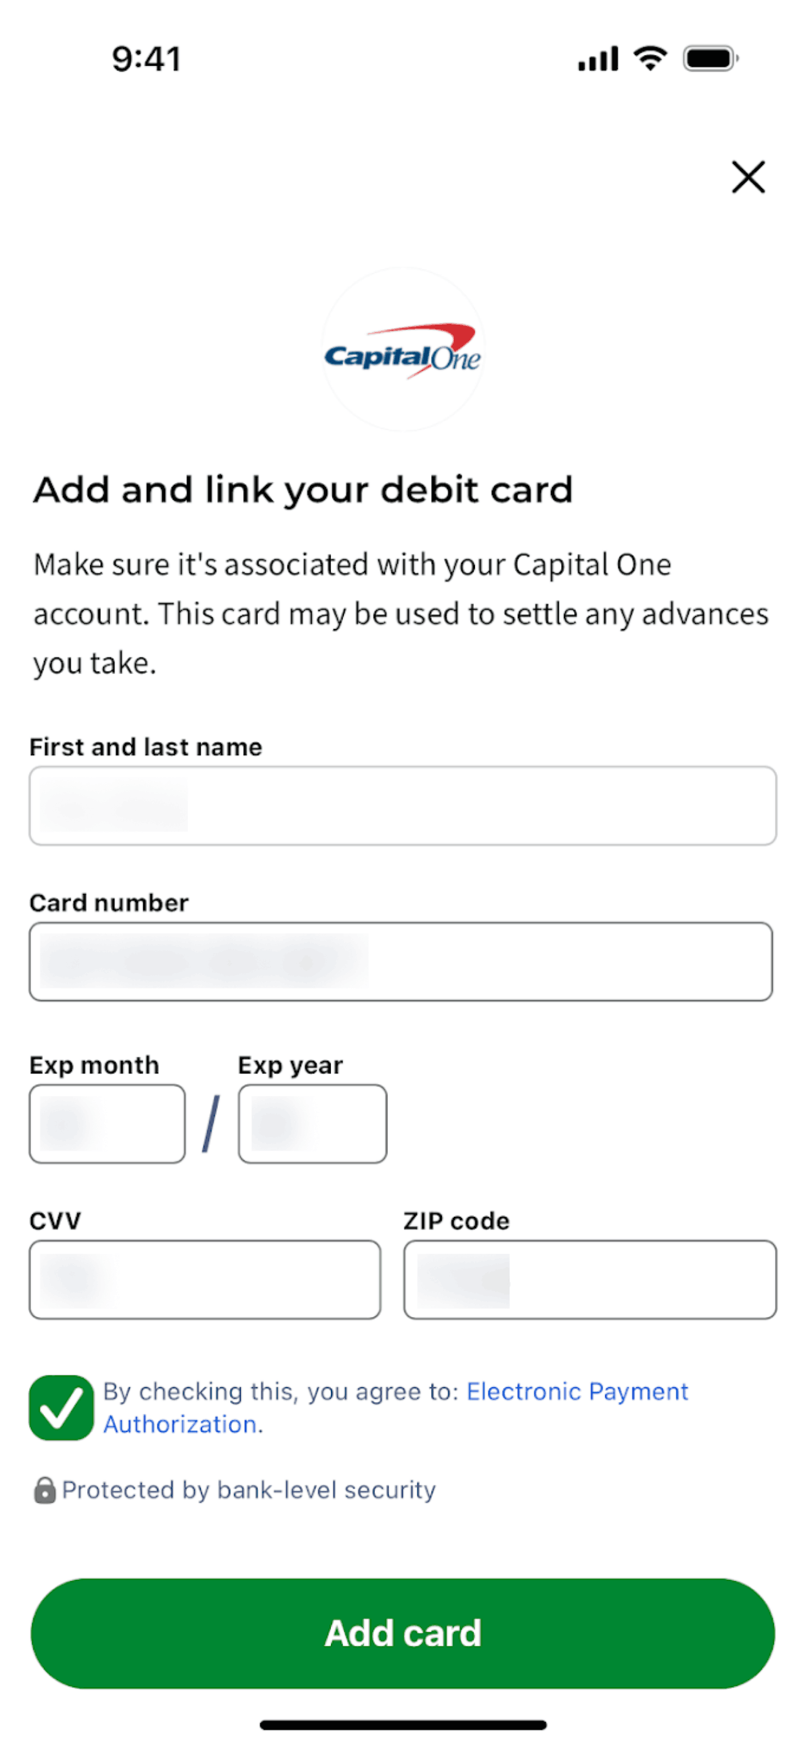The image size is (806, 1745).
Task: Click the Exp year field
Action: pyautogui.click(x=313, y=1124)
